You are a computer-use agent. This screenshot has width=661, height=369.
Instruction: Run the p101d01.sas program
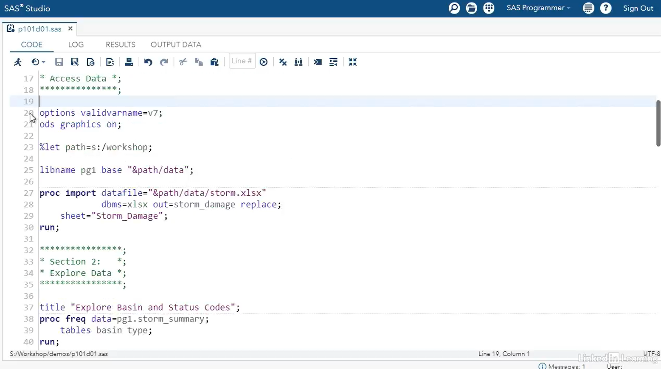click(18, 62)
